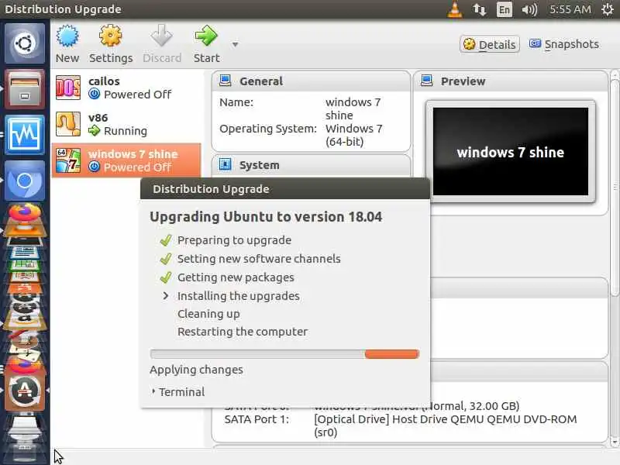The width and height of the screenshot is (620, 465).
Task: Switch to Details view
Action: (x=490, y=44)
